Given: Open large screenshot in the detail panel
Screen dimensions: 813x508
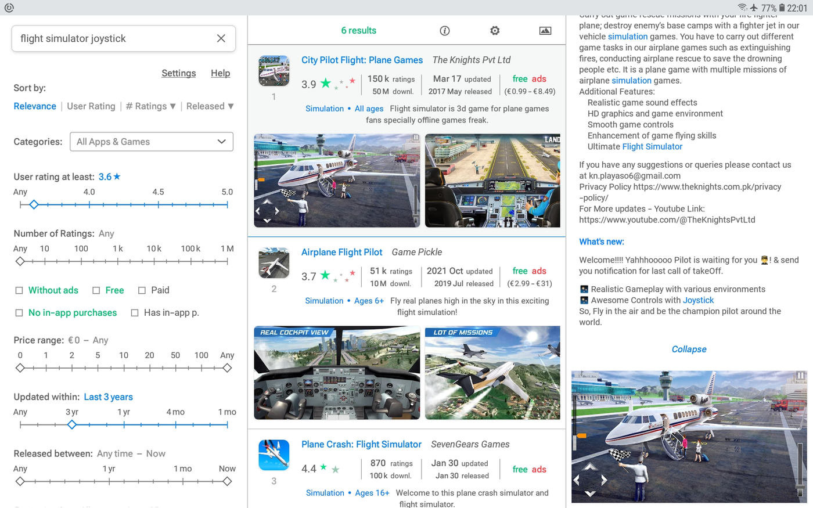Looking at the screenshot, I should tap(689, 437).
